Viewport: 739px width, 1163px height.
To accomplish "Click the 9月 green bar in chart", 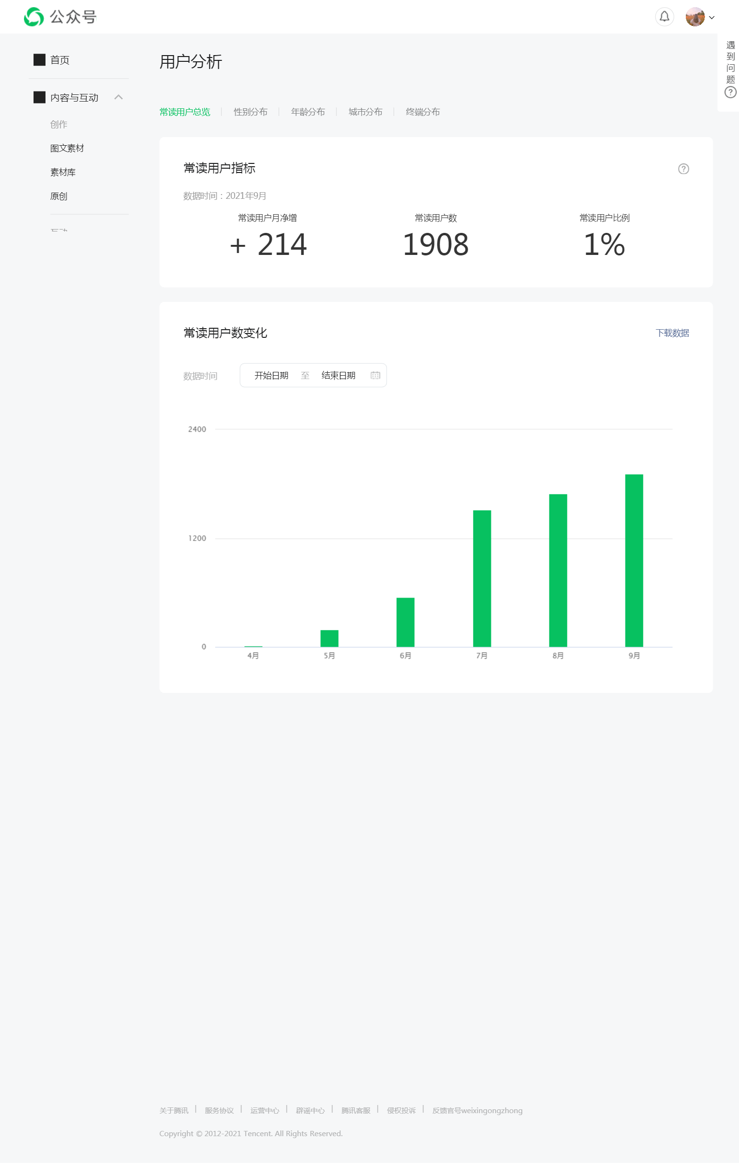I will click(x=634, y=560).
